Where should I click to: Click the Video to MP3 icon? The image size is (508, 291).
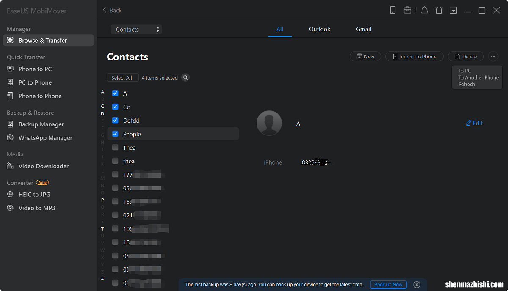tap(10, 208)
